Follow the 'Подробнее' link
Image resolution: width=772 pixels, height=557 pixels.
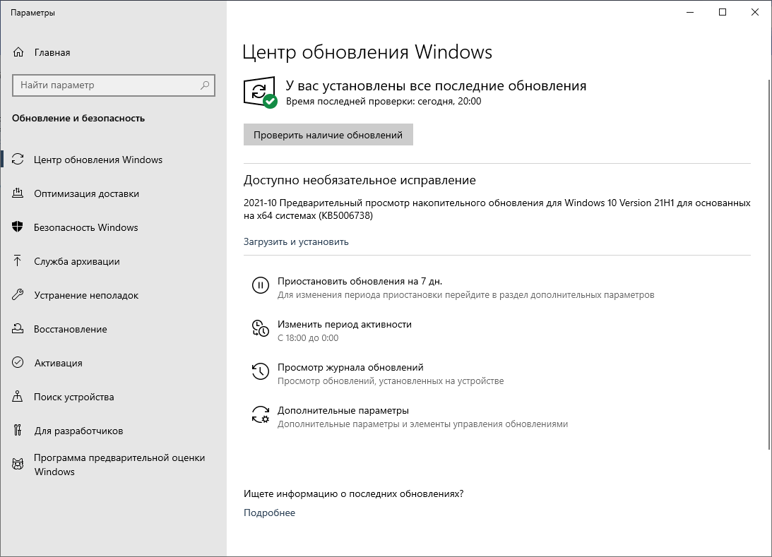point(269,513)
